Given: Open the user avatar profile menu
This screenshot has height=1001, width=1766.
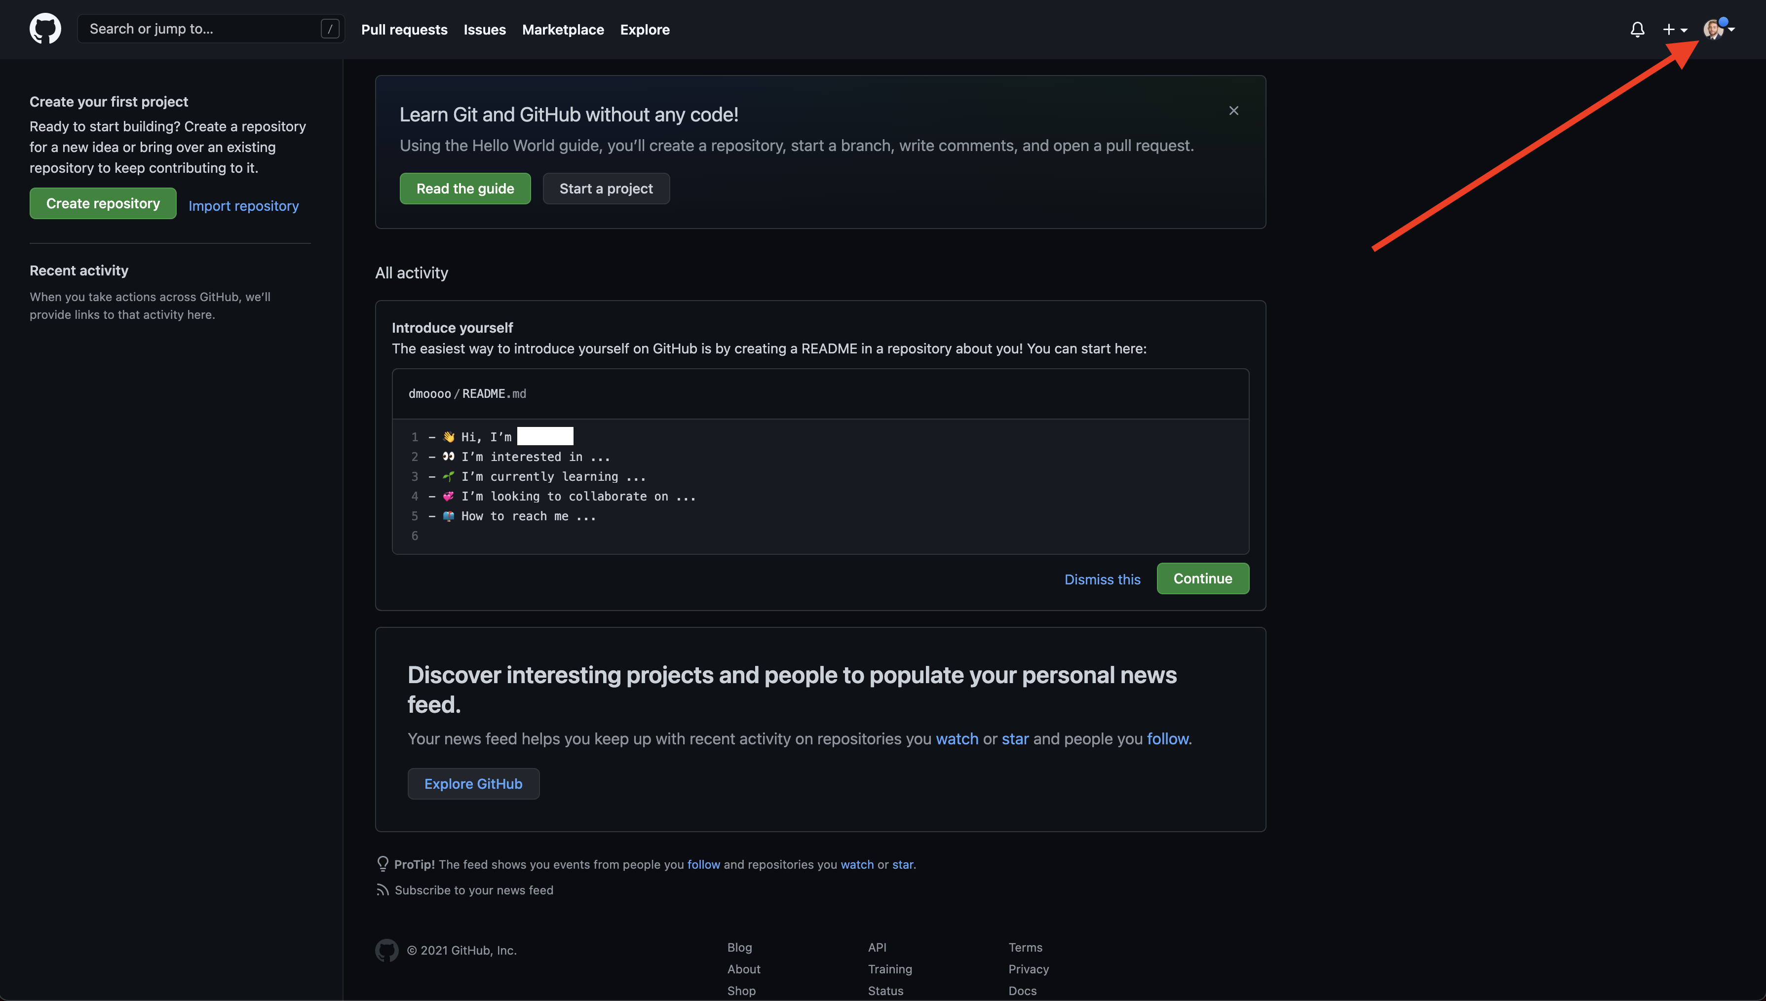Looking at the screenshot, I should pos(1719,29).
